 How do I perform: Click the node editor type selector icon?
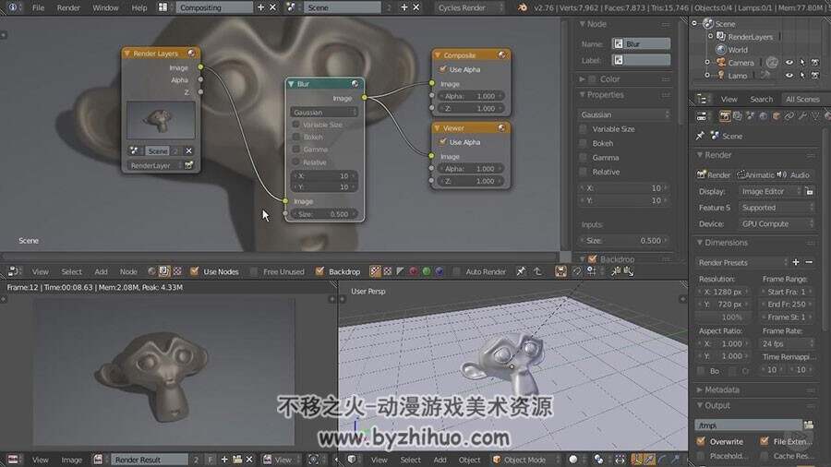point(14,271)
